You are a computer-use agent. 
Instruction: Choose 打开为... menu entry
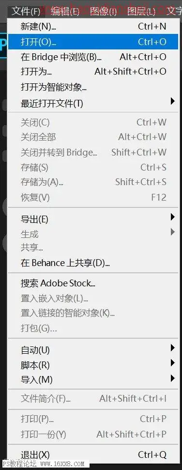(x=93, y=72)
